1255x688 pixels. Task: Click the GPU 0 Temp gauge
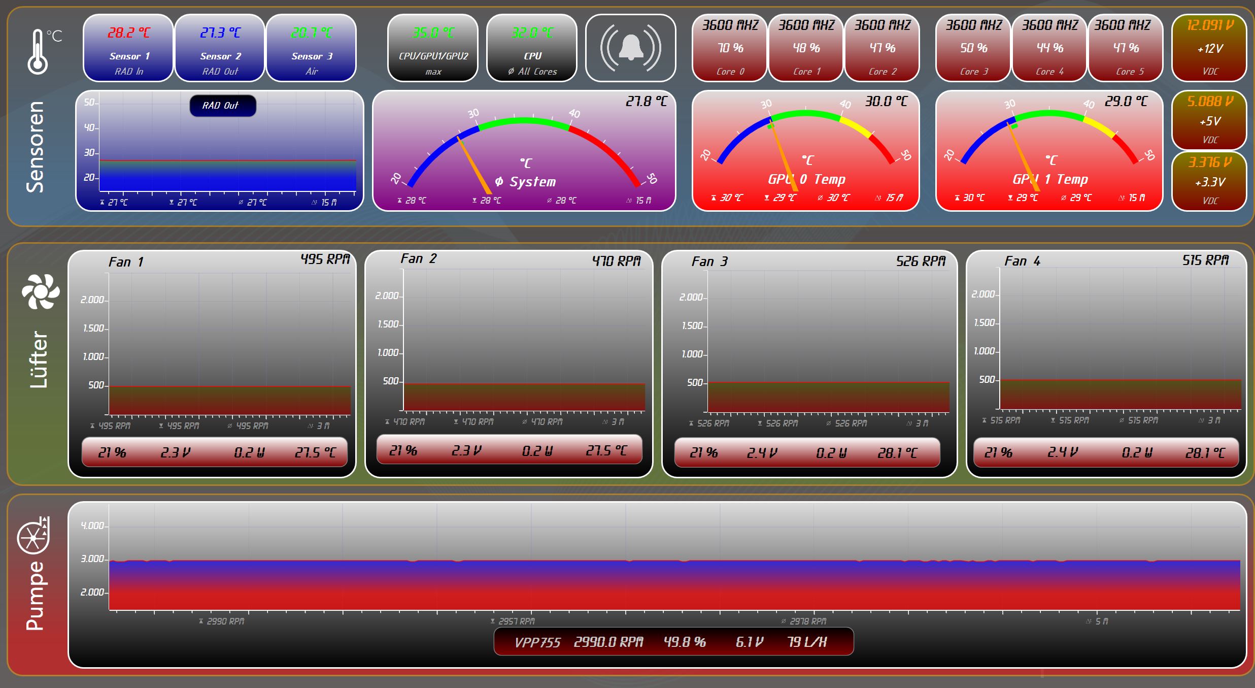point(805,151)
